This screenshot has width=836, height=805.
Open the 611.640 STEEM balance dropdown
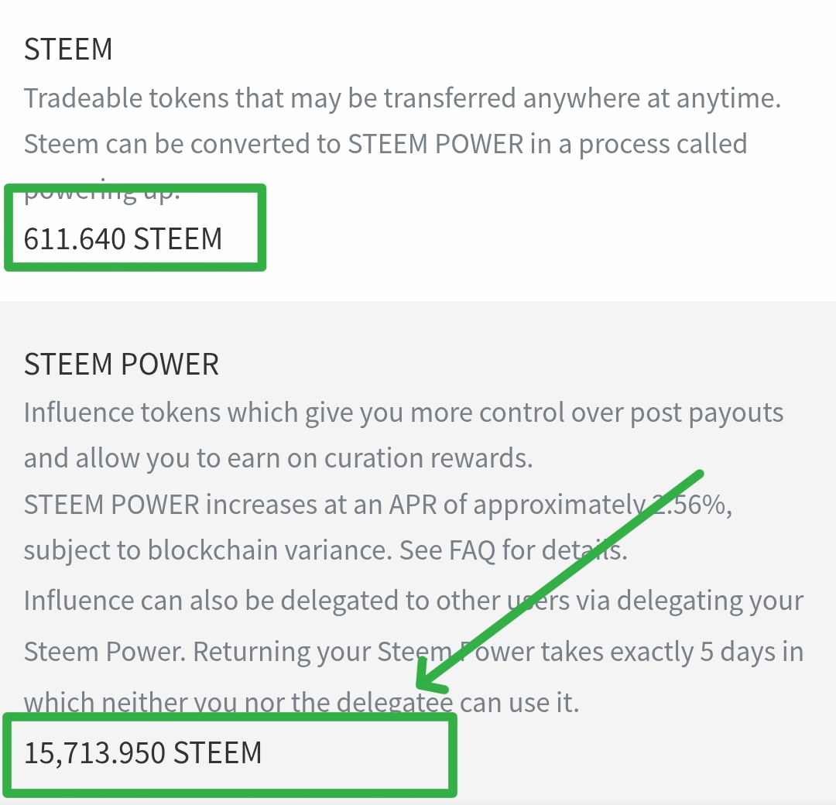(123, 238)
